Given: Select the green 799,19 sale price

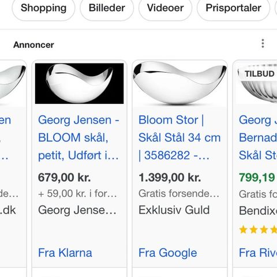Looking at the screenshot, I should (x=257, y=177).
